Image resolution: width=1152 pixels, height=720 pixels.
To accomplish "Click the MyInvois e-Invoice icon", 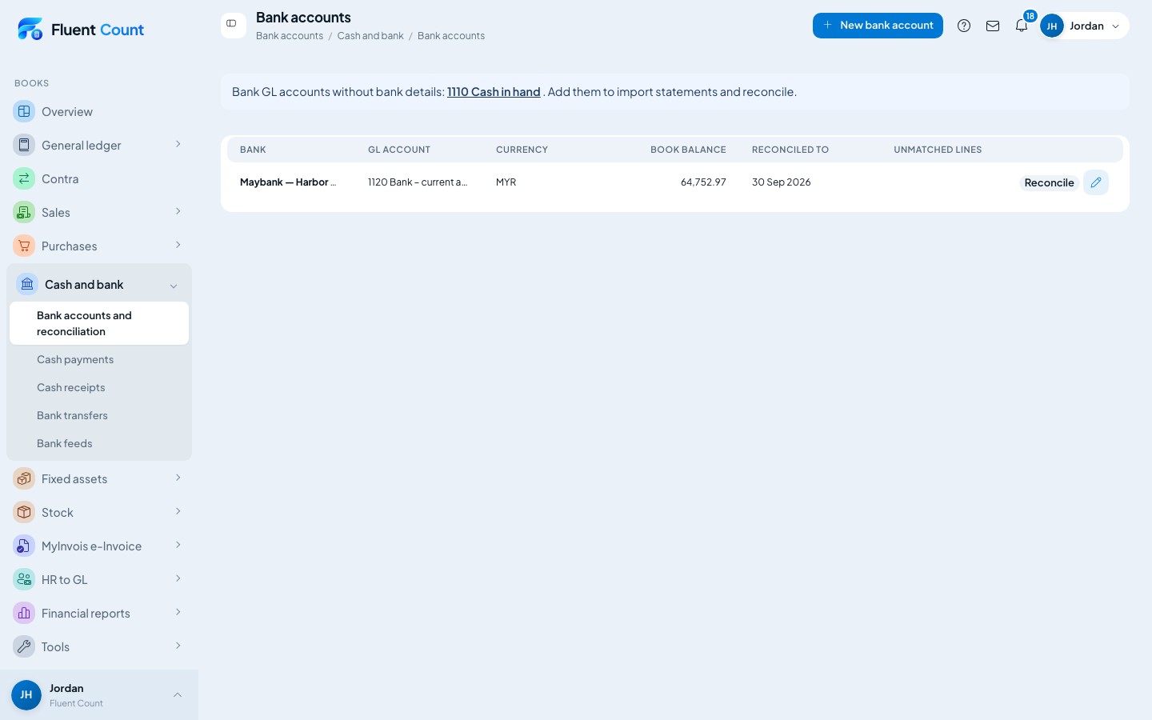I will pos(24,546).
